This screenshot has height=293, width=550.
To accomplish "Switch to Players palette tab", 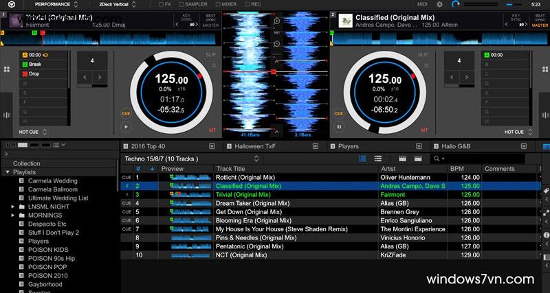I will click(375, 146).
